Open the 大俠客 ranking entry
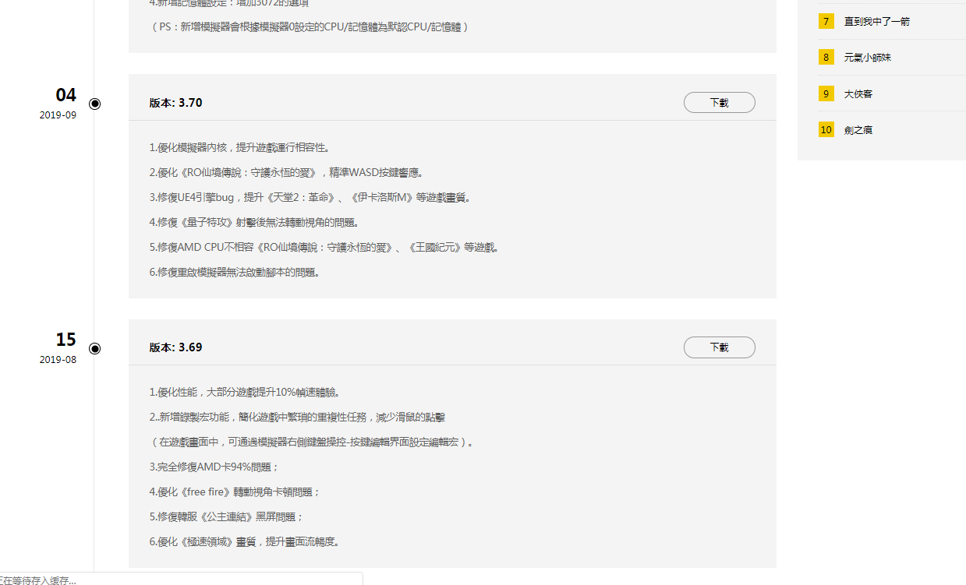 (x=858, y=94)
